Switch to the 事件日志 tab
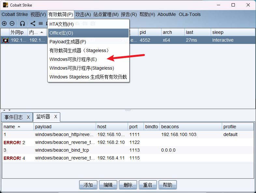The height and width of the screenshot is (193, 256). (14, 117)
